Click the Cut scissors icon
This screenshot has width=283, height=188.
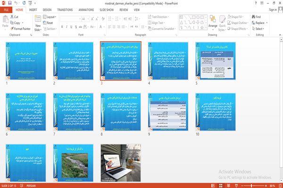click(12, 17)
